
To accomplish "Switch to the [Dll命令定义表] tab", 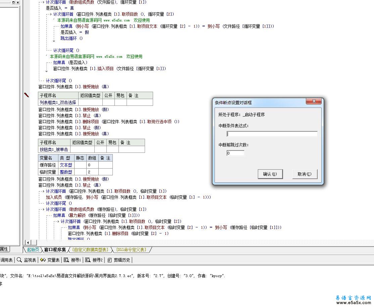I will [131, 250].
